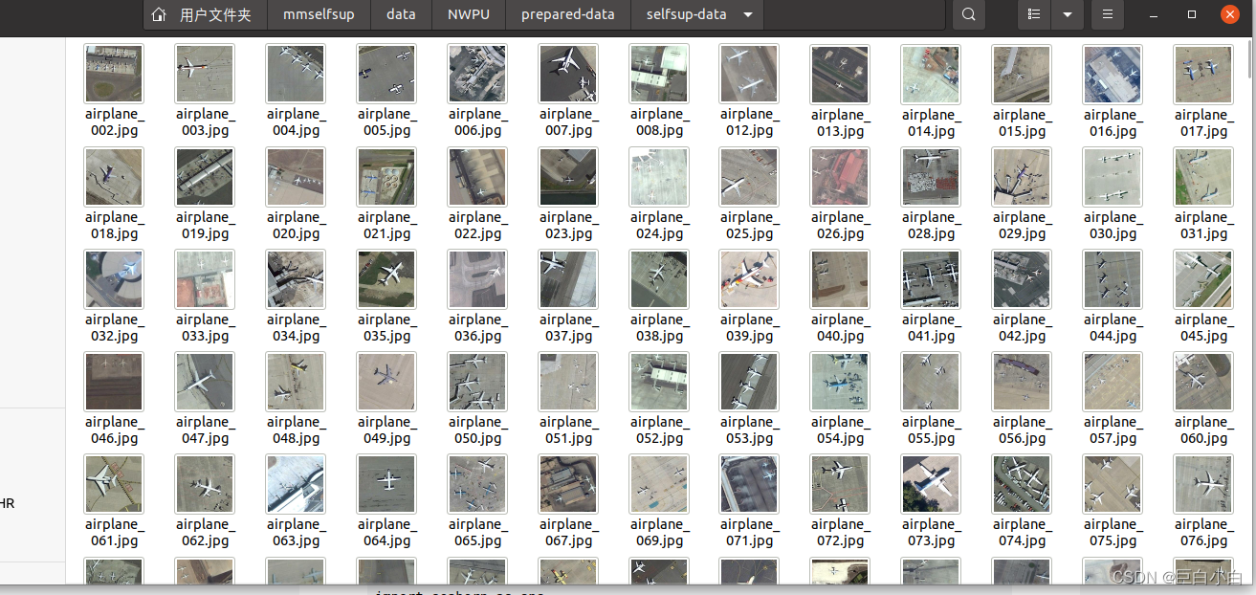The width and height of the screenshot is (1256, 595).
Task: Select the airplane_003.jpg thumbnail
Action: coord(205,74)
